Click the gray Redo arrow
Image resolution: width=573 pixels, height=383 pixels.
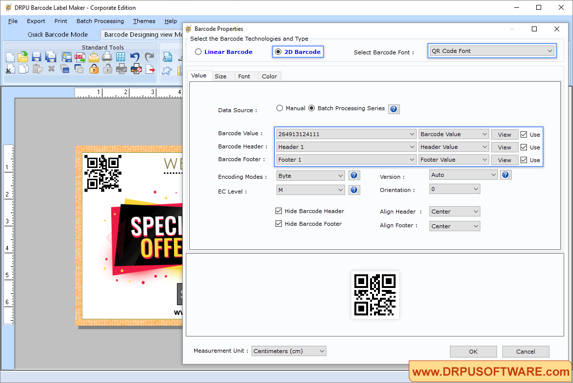(149, 57)
